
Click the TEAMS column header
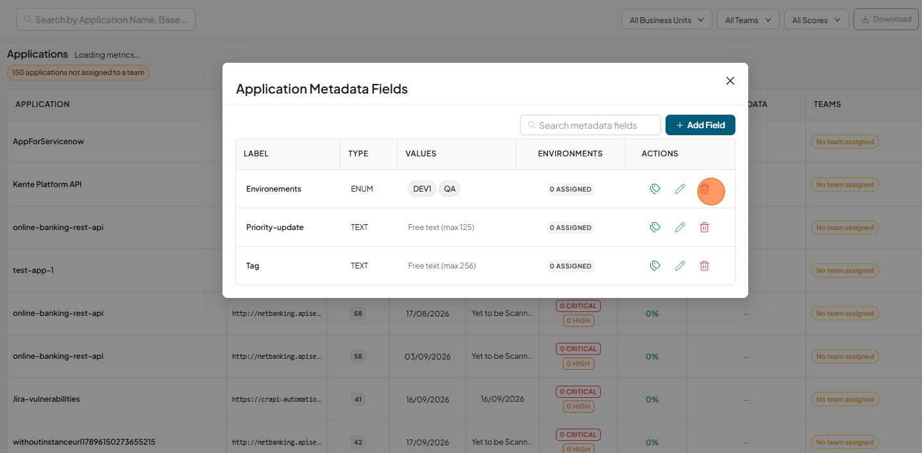click(x=827, y=104)
